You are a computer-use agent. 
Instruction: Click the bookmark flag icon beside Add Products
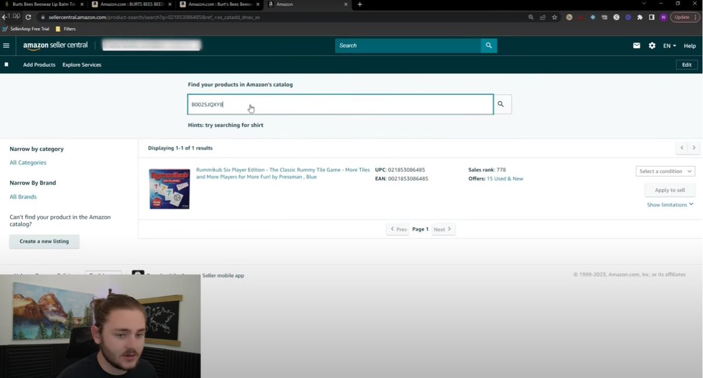coord(6,65)
